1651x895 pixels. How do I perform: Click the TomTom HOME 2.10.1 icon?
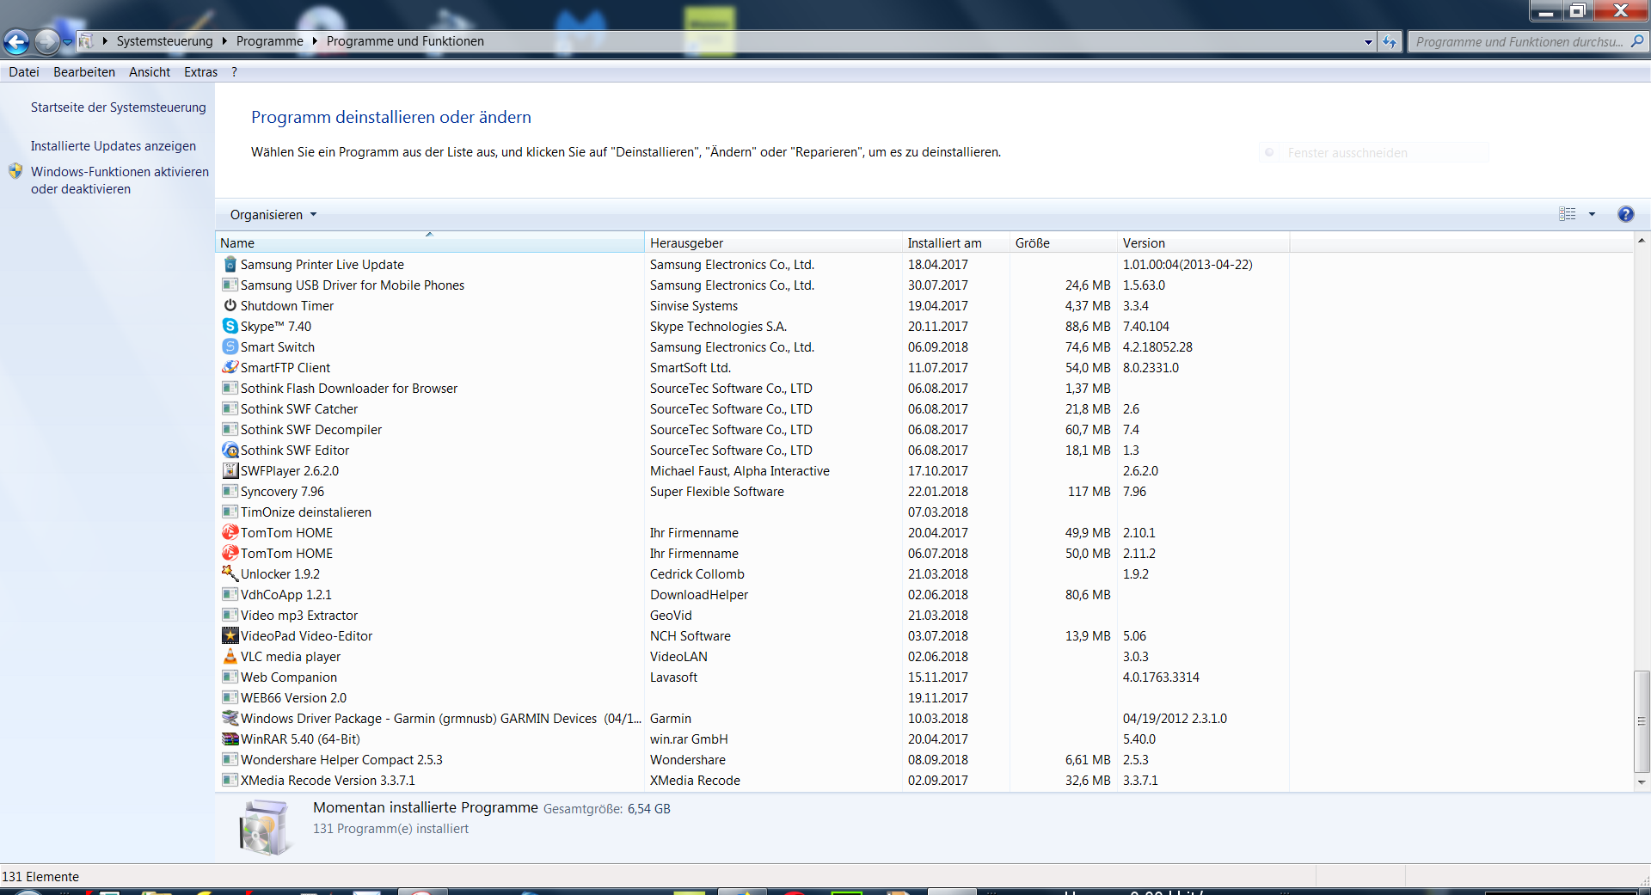[x=230, y=533]
